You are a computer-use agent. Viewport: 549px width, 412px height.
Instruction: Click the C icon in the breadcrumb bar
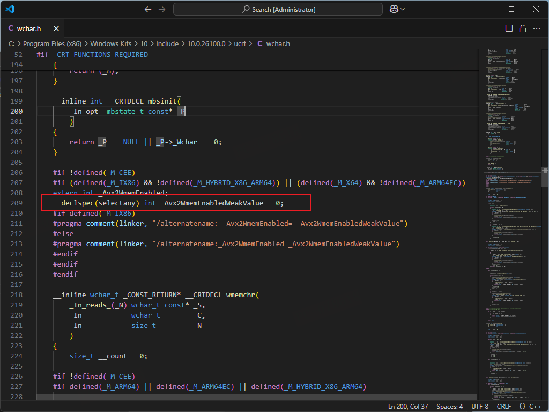tap(261, 43)
